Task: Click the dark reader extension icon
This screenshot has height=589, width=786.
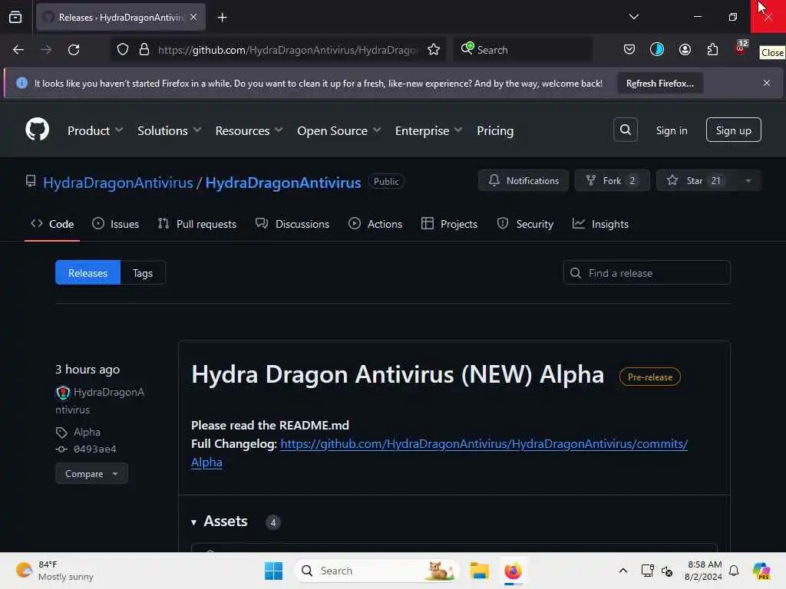Action: [x=657, y=49]
